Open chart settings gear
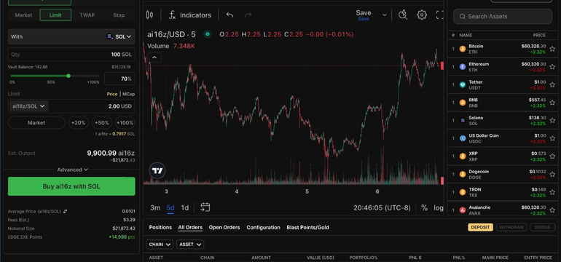Viewport: 561px width, 262px height. click(422, 15)
